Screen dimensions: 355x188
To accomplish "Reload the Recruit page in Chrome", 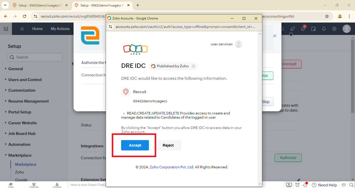I will (x=24, y=16).
